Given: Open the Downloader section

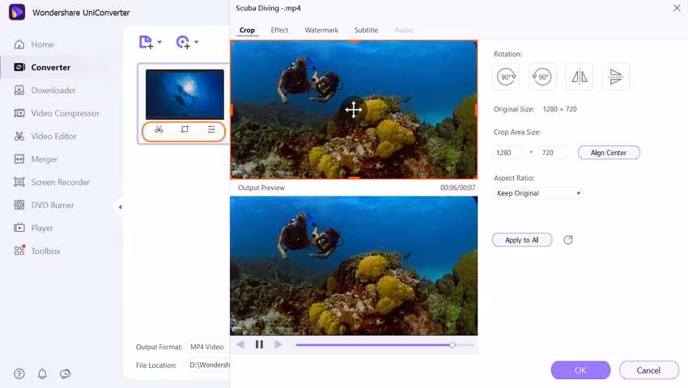Looking at the screenshot, I should pyautogui.click(x=45, y=91).
